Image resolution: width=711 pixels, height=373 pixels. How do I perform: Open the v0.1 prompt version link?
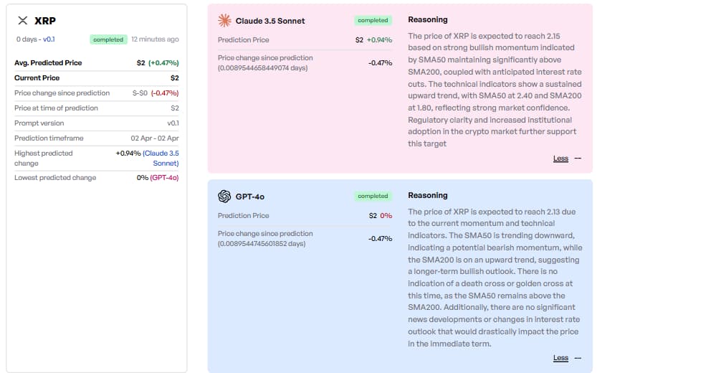[x=49, y=39]
